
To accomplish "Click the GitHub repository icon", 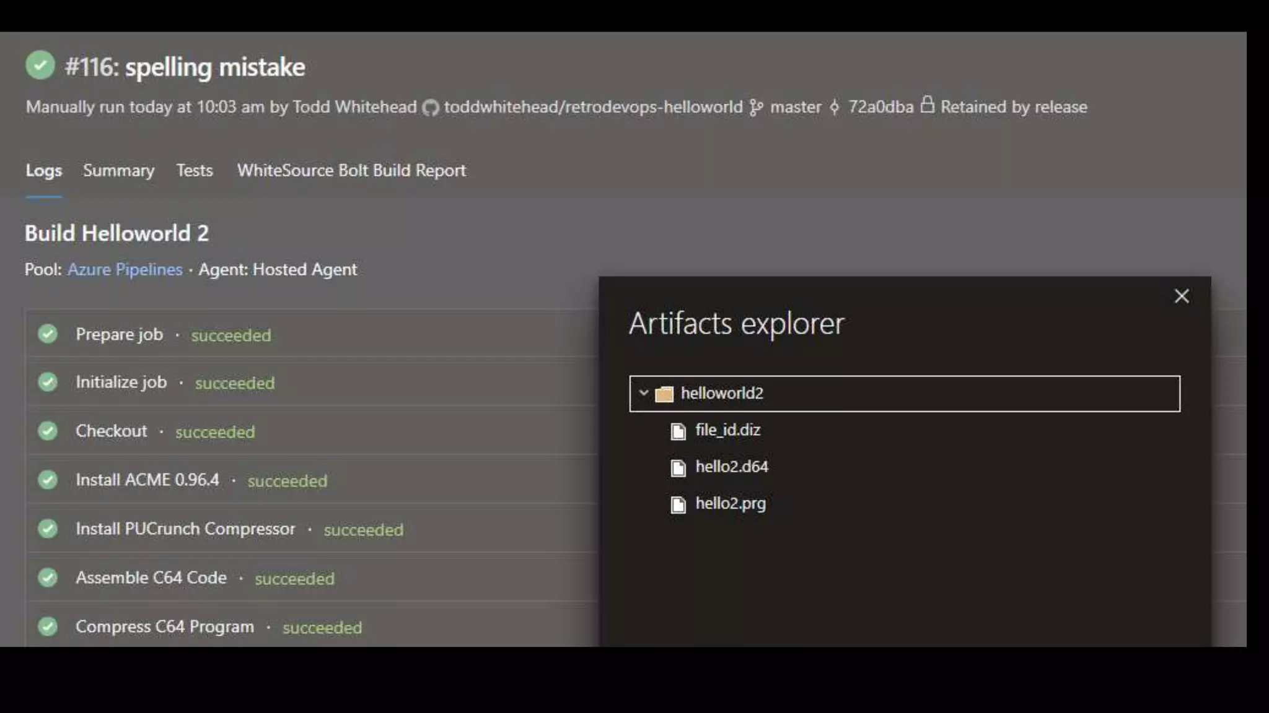I will pyautogui.click(x=430, y=108).
